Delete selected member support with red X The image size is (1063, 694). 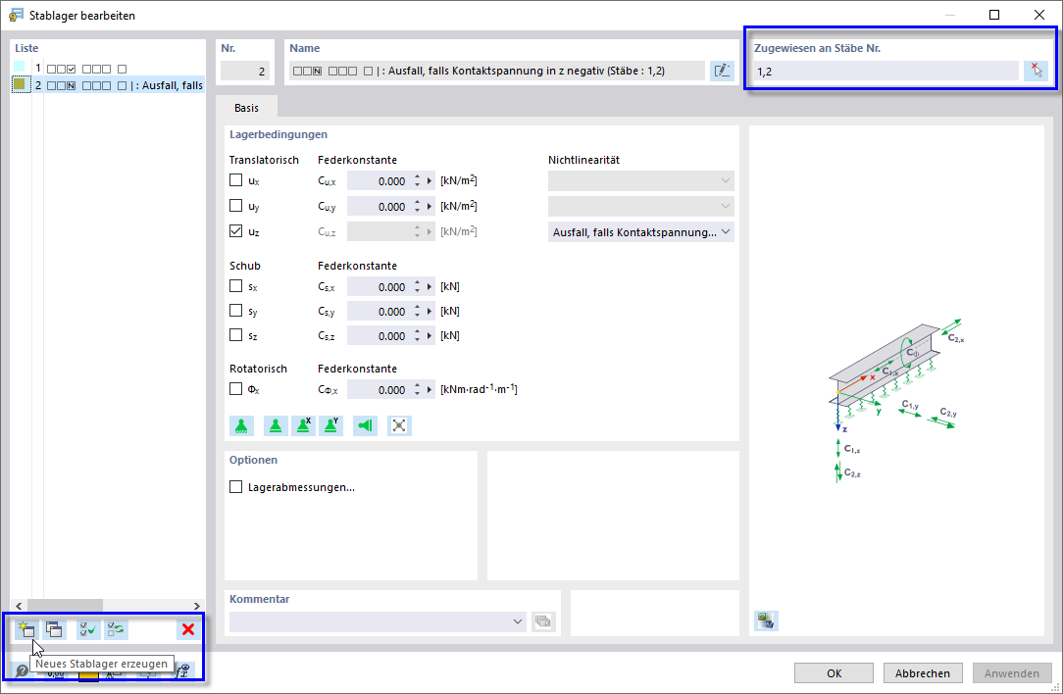point(187,629)
